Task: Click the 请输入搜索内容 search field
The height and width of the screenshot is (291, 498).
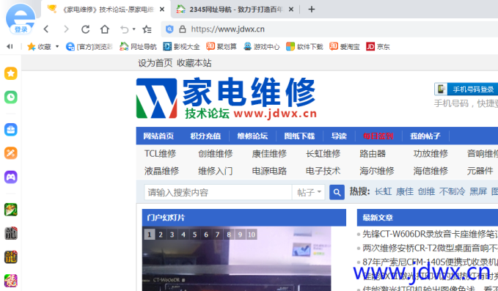Action: 218,192
